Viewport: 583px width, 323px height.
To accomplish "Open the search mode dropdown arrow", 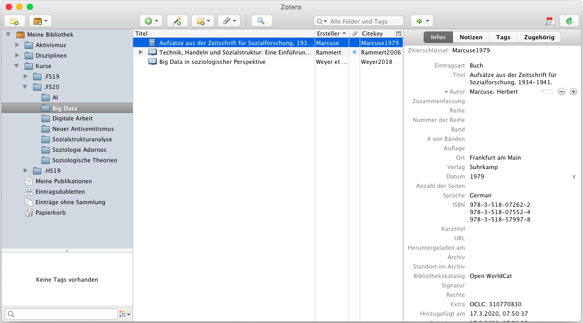I will pyautogui.click(x=322, y=21).
